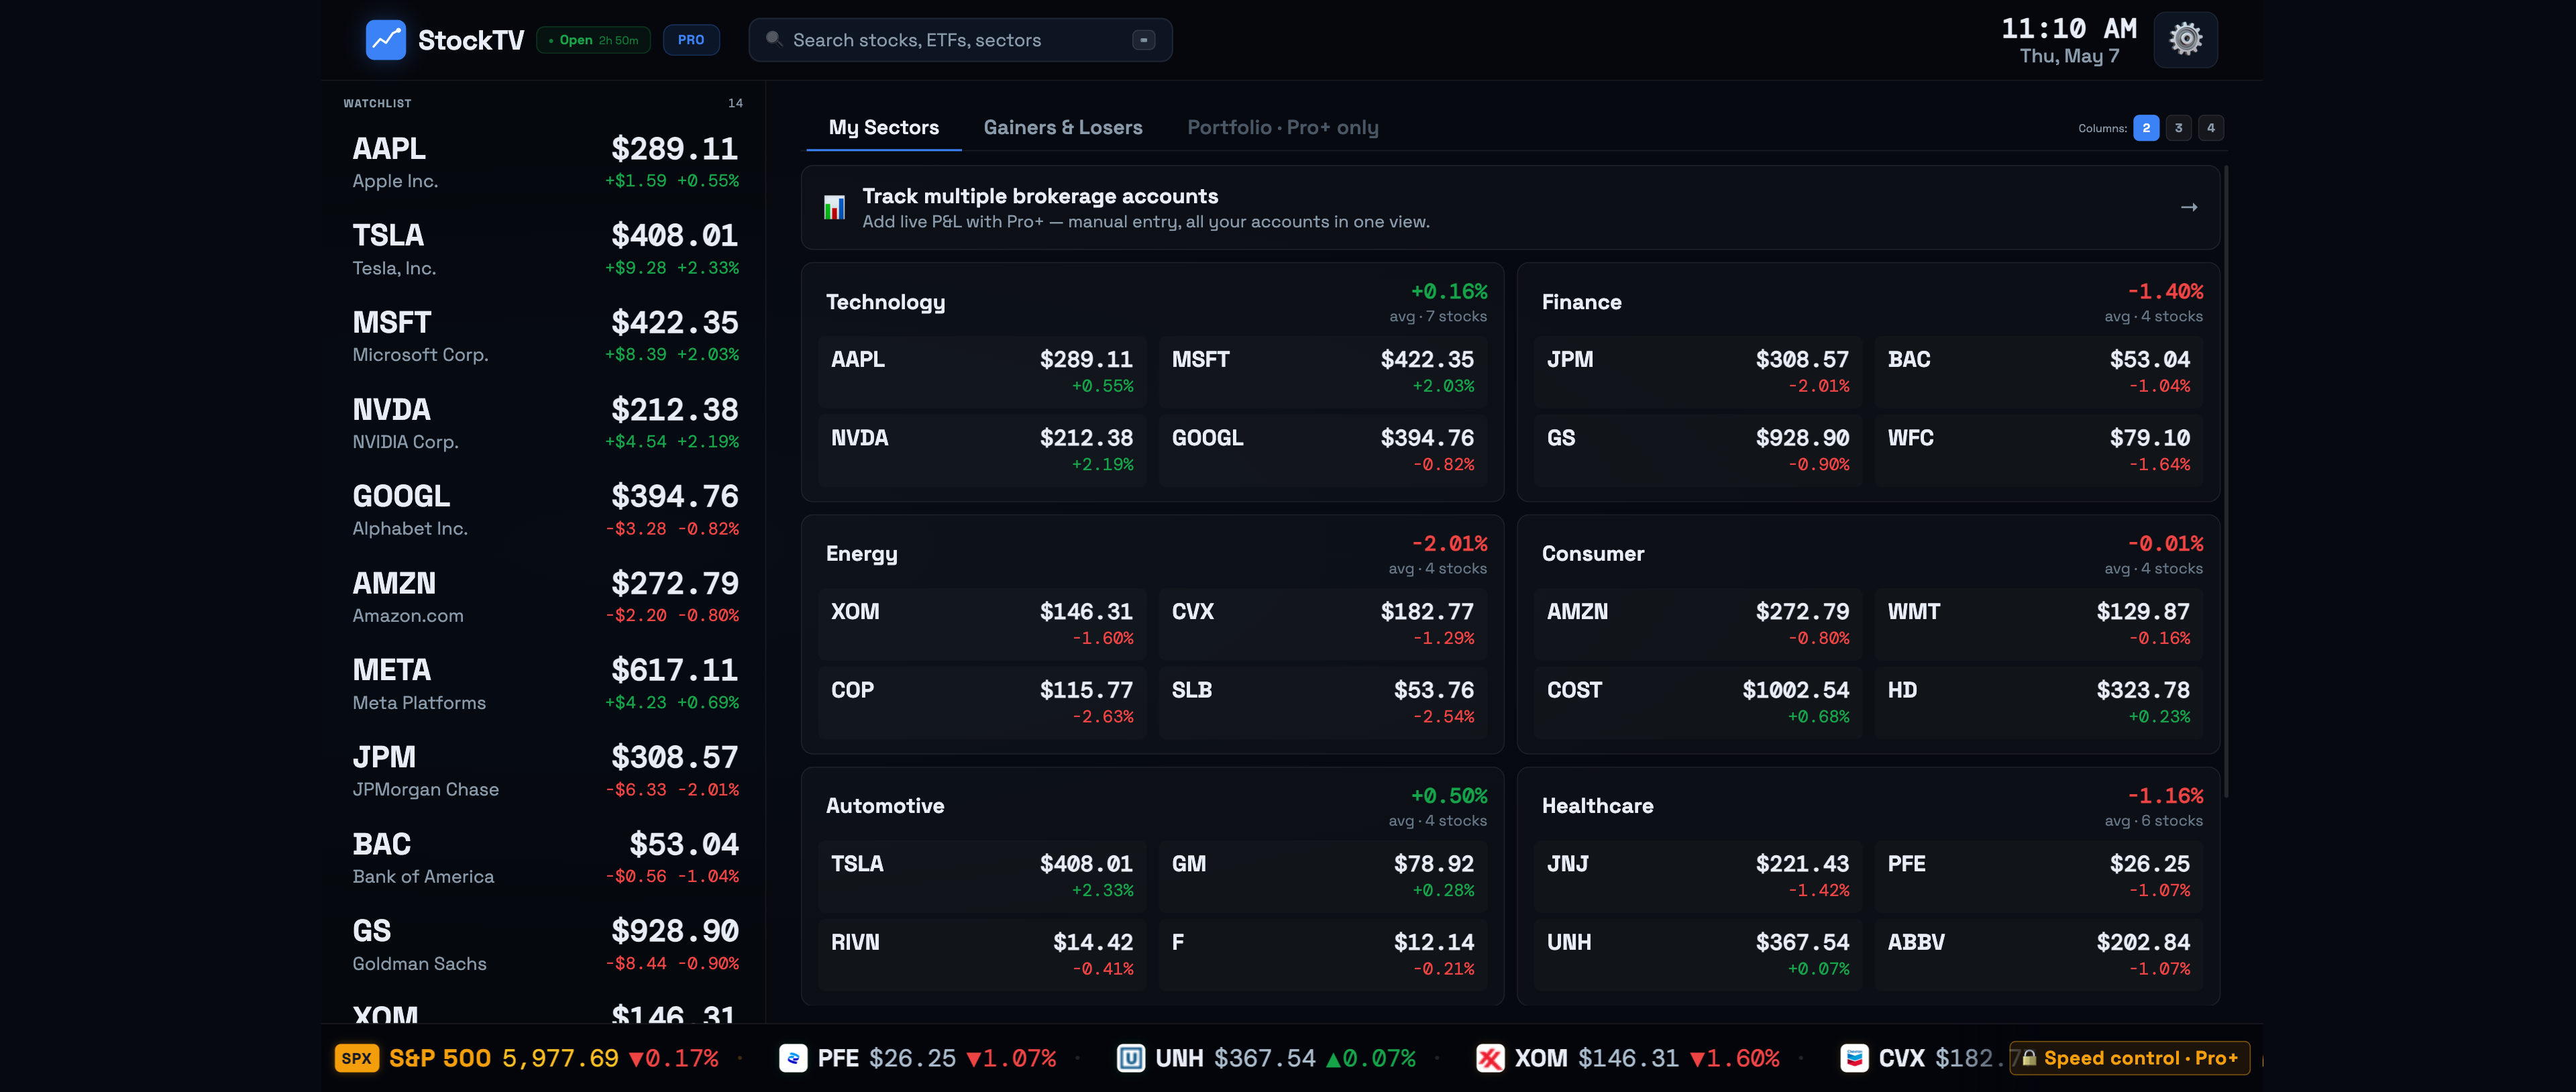Viewport: 2576px width, 1092px height.
Task: Click the CVX tile in Energy
Action: tap(1323, 623)
